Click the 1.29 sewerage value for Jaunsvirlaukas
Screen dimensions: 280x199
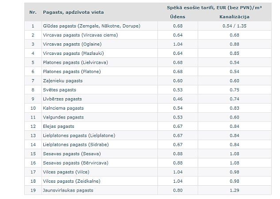235,191
